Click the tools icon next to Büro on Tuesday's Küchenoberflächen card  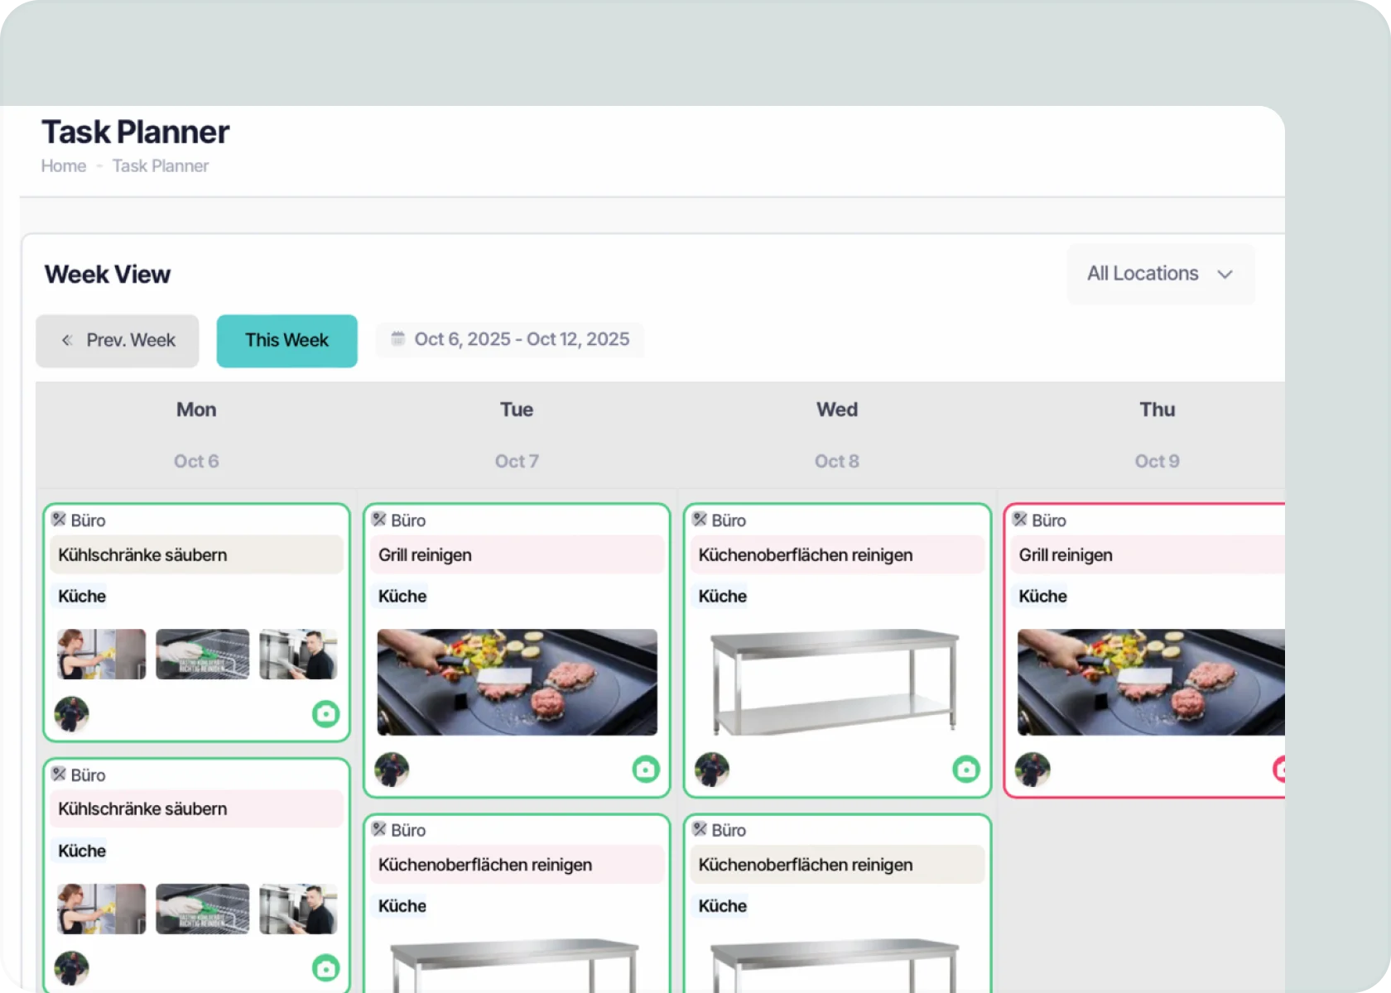click(x=379, y=828)
